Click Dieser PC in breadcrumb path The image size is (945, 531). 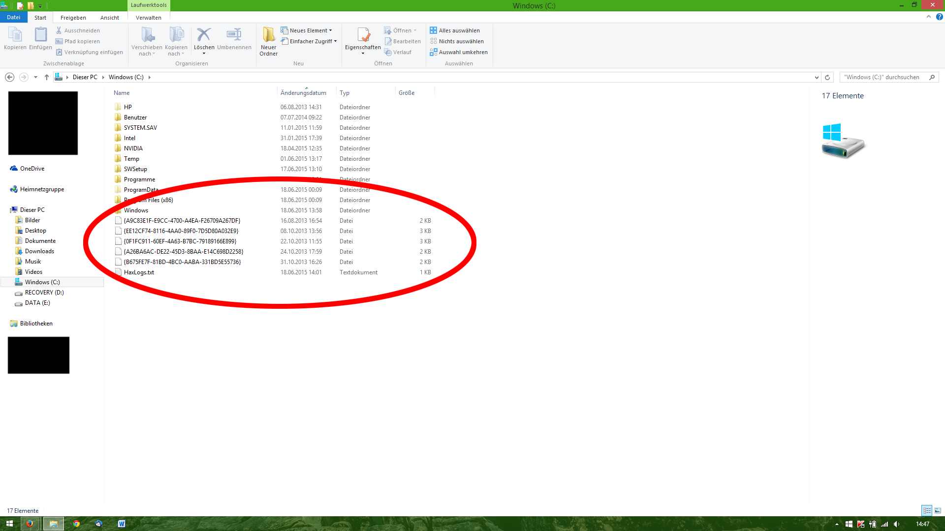[85, 77]
